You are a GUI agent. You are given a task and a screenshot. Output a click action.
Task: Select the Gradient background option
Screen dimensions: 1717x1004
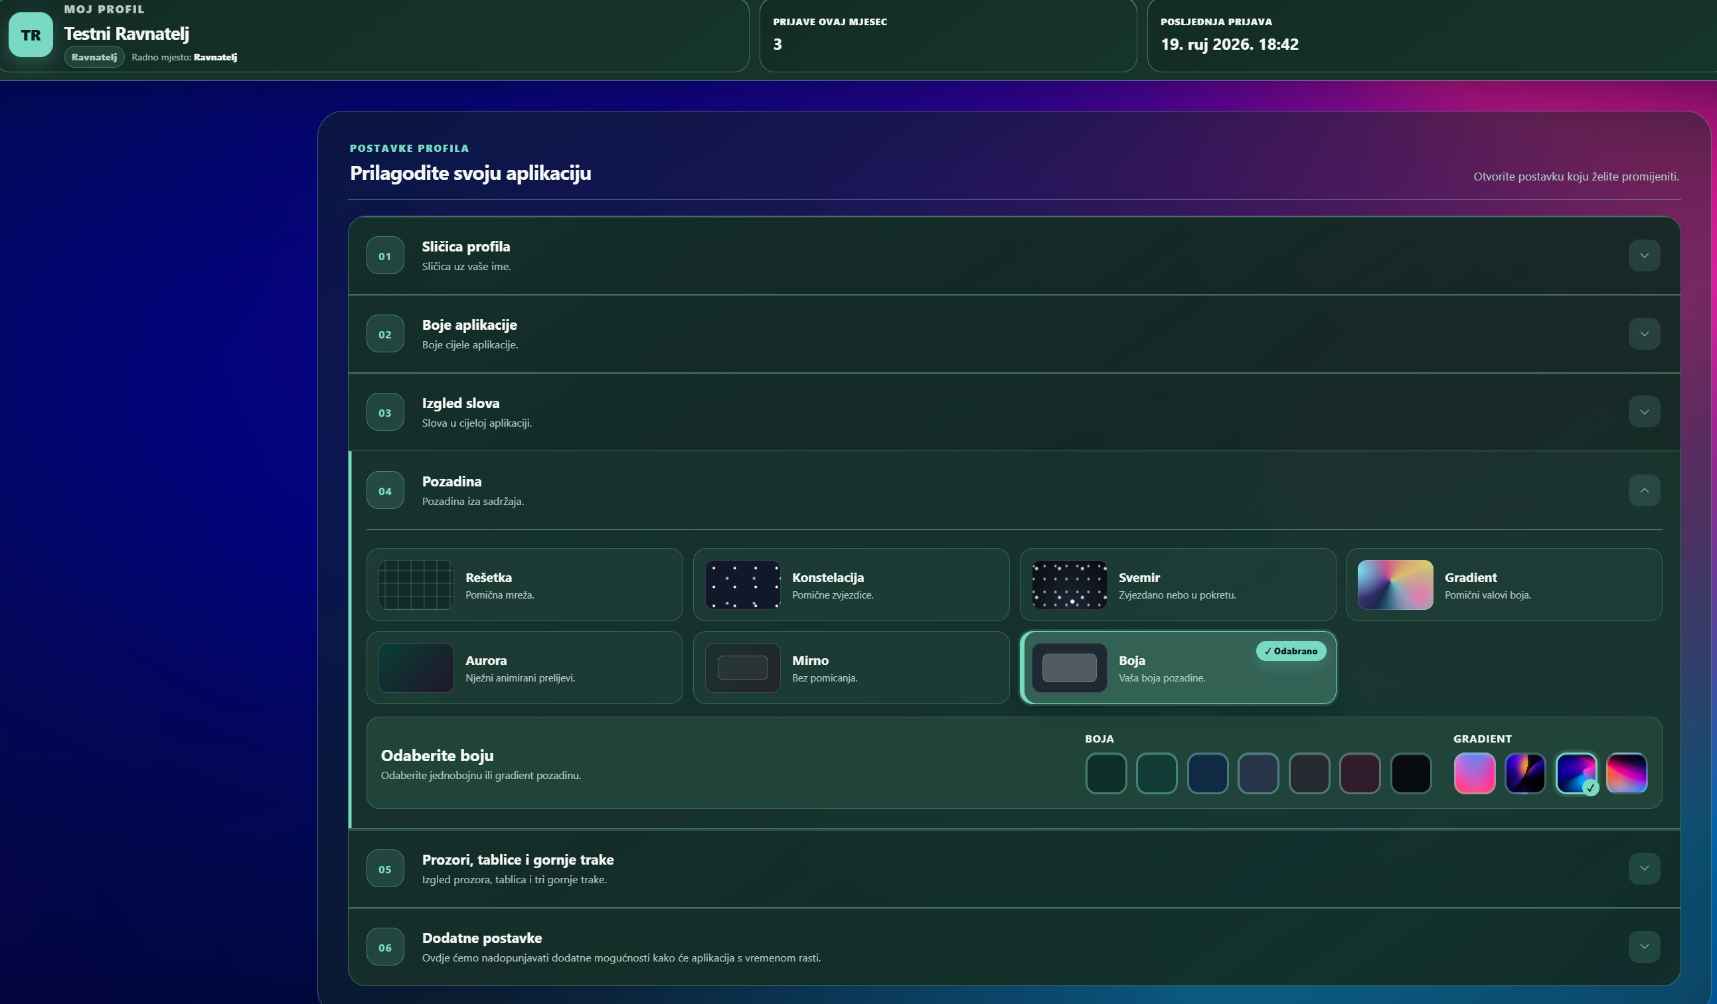click(1504, 585)
